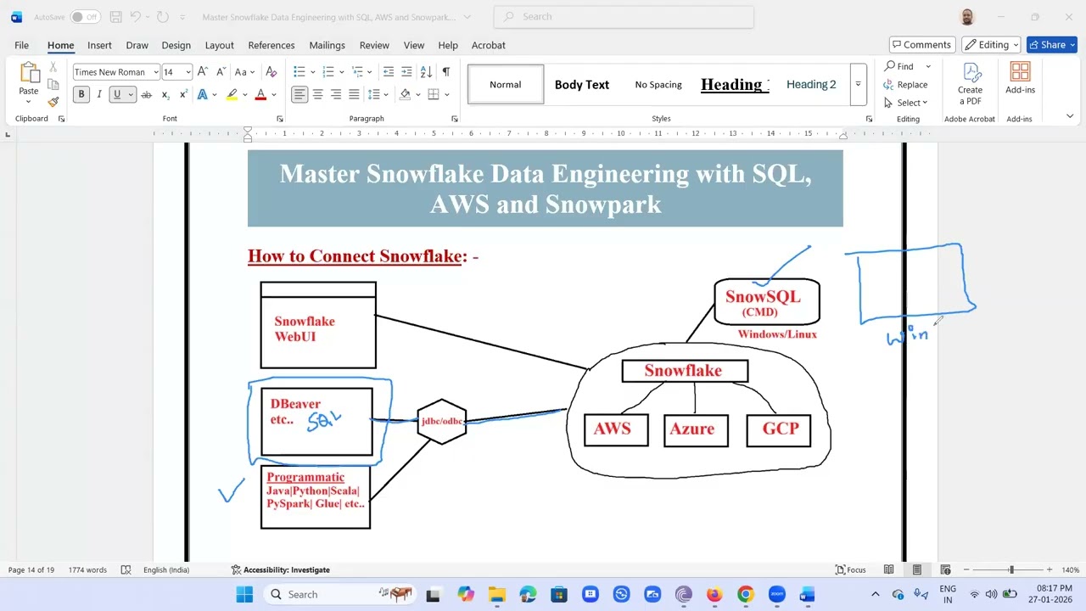
Task: Click the Page 14 of 19 indicator
Action: point(31,569)
